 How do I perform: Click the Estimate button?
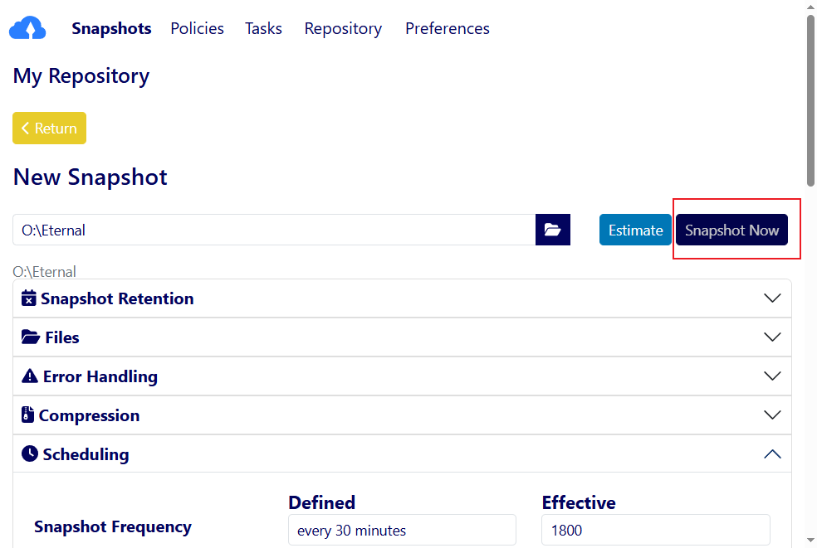(635, 230)
